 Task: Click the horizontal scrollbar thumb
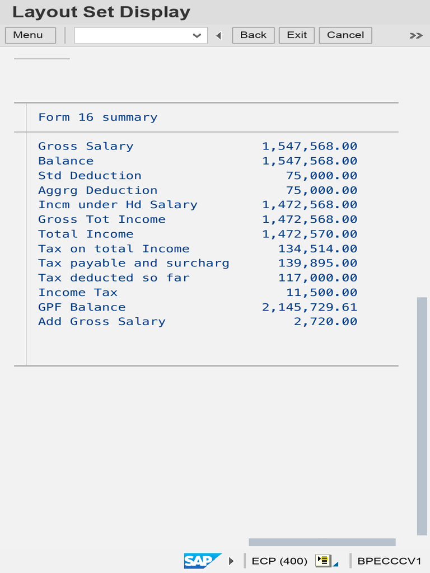[322, 542]
